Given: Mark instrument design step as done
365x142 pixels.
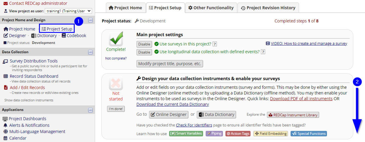Looking at the screenshot, I should tap(116, 109).
